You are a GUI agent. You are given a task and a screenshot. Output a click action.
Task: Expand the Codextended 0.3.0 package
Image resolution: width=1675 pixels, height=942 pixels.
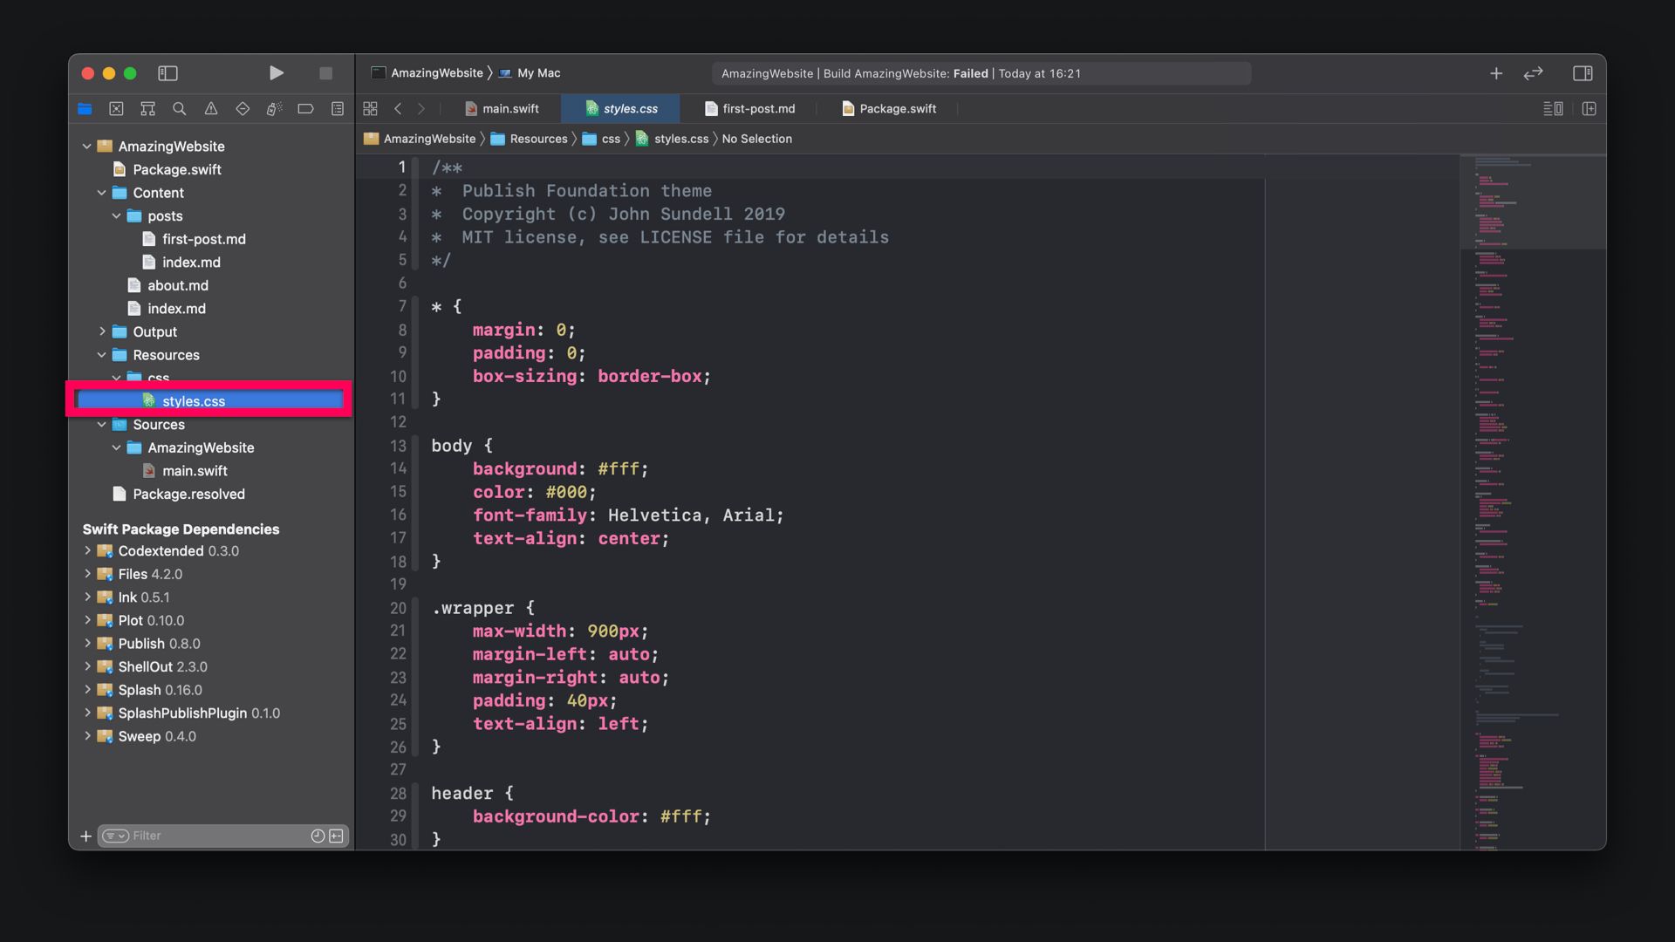click(87, 551)
